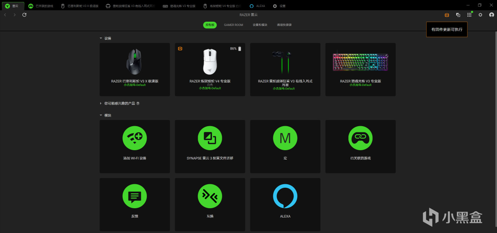Click the 86% battery indicator
This screenshot has height=233, width=497.
pos(236,49)
